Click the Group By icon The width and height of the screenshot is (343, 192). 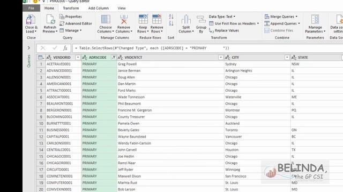(x=201, y=19)
